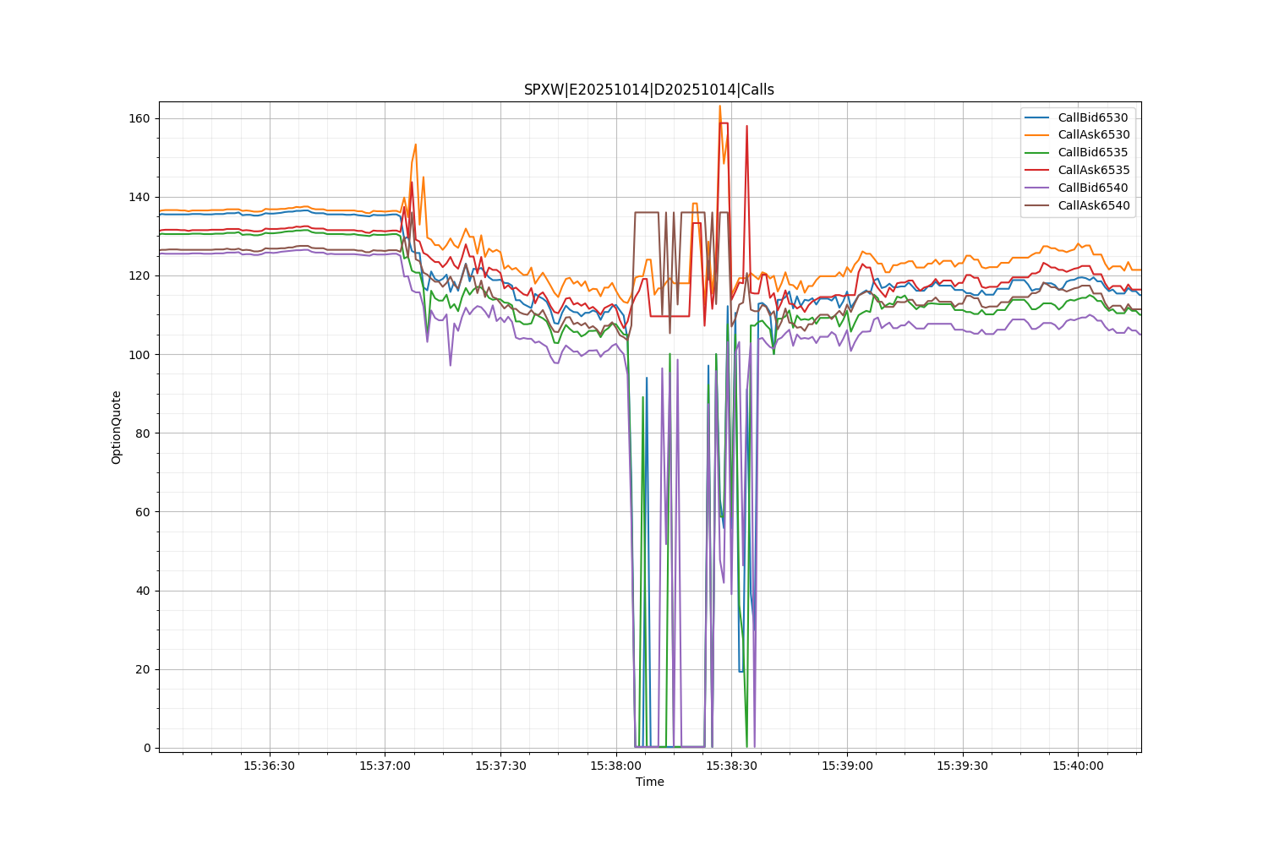
Task: Click the CallAsk6540 legend label
Action: coord(1093,205)
